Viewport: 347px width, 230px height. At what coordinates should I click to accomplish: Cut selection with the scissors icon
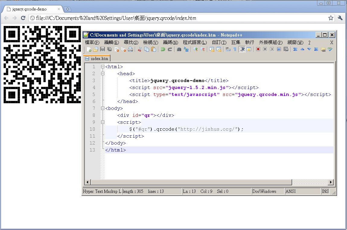coord(139,50)
